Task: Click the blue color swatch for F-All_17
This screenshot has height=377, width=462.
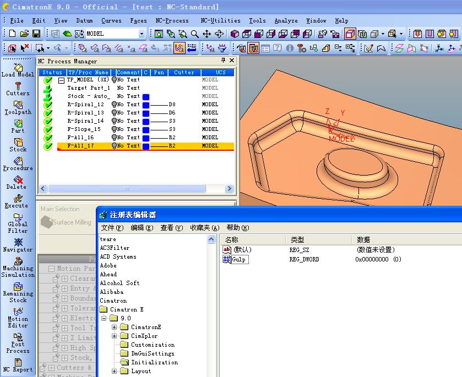Action: (x=146, y=146)
